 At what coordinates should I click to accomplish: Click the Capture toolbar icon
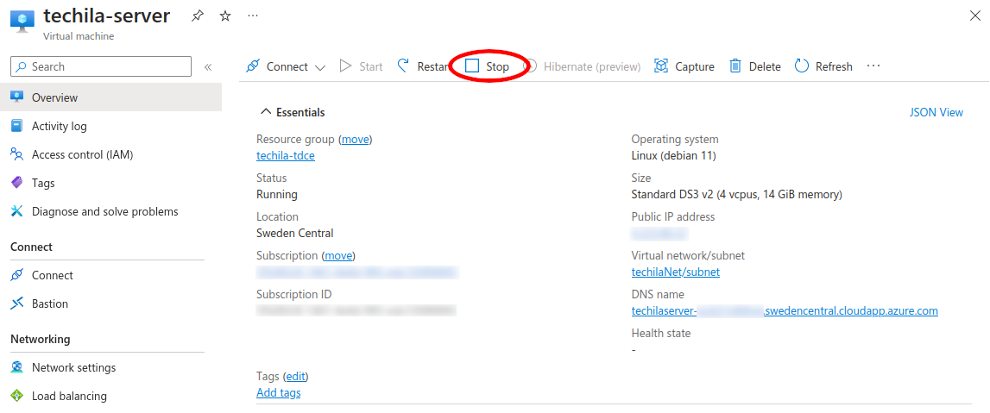tap(662, 66)
